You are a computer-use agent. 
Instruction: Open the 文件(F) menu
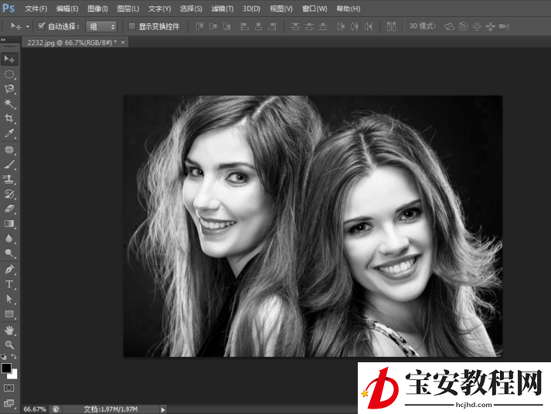tap(36, 8)
